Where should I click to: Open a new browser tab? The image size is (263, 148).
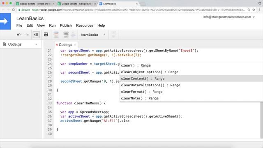(143, 4)
